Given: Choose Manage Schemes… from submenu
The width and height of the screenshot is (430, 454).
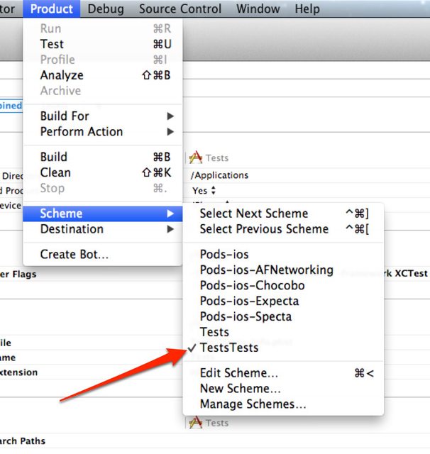Looking at the screenshot, I should (283, 404).
